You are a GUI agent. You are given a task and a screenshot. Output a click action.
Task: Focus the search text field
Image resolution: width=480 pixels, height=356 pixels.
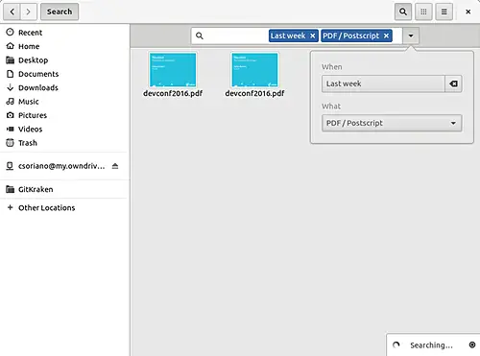[x=236, y=36]
